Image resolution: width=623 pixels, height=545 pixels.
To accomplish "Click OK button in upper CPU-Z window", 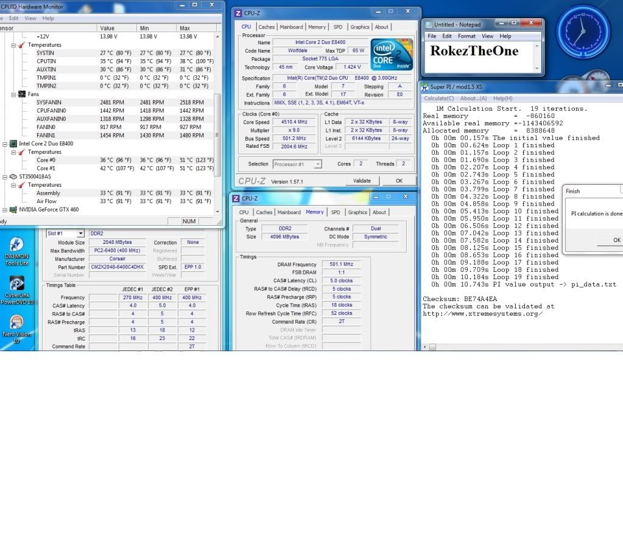I will pos(399,181).
